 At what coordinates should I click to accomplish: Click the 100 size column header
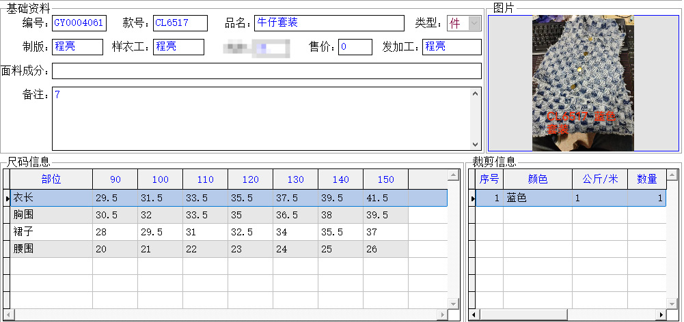point(160,179)
